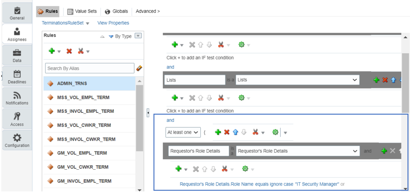Clear the alias search with the eraser icon
This screenshot has height=192, width=410.
(140, 68)
